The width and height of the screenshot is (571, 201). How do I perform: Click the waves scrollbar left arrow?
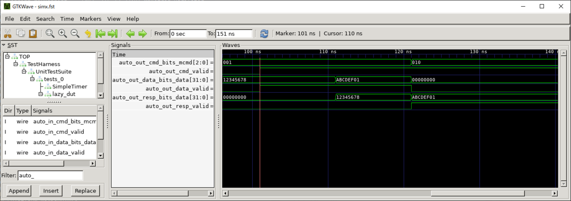pos(226,193)
